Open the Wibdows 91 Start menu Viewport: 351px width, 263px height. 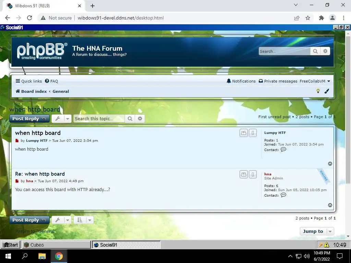(x=10, y=245)
